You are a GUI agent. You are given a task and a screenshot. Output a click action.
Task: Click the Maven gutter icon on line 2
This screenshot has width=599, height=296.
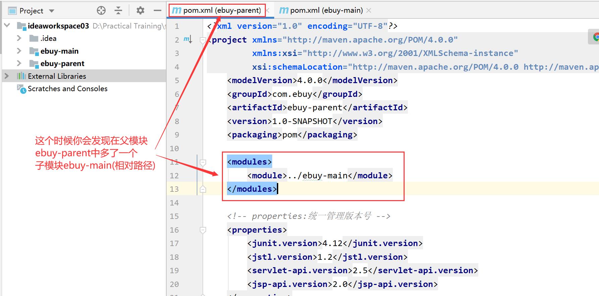coord(188,40)
